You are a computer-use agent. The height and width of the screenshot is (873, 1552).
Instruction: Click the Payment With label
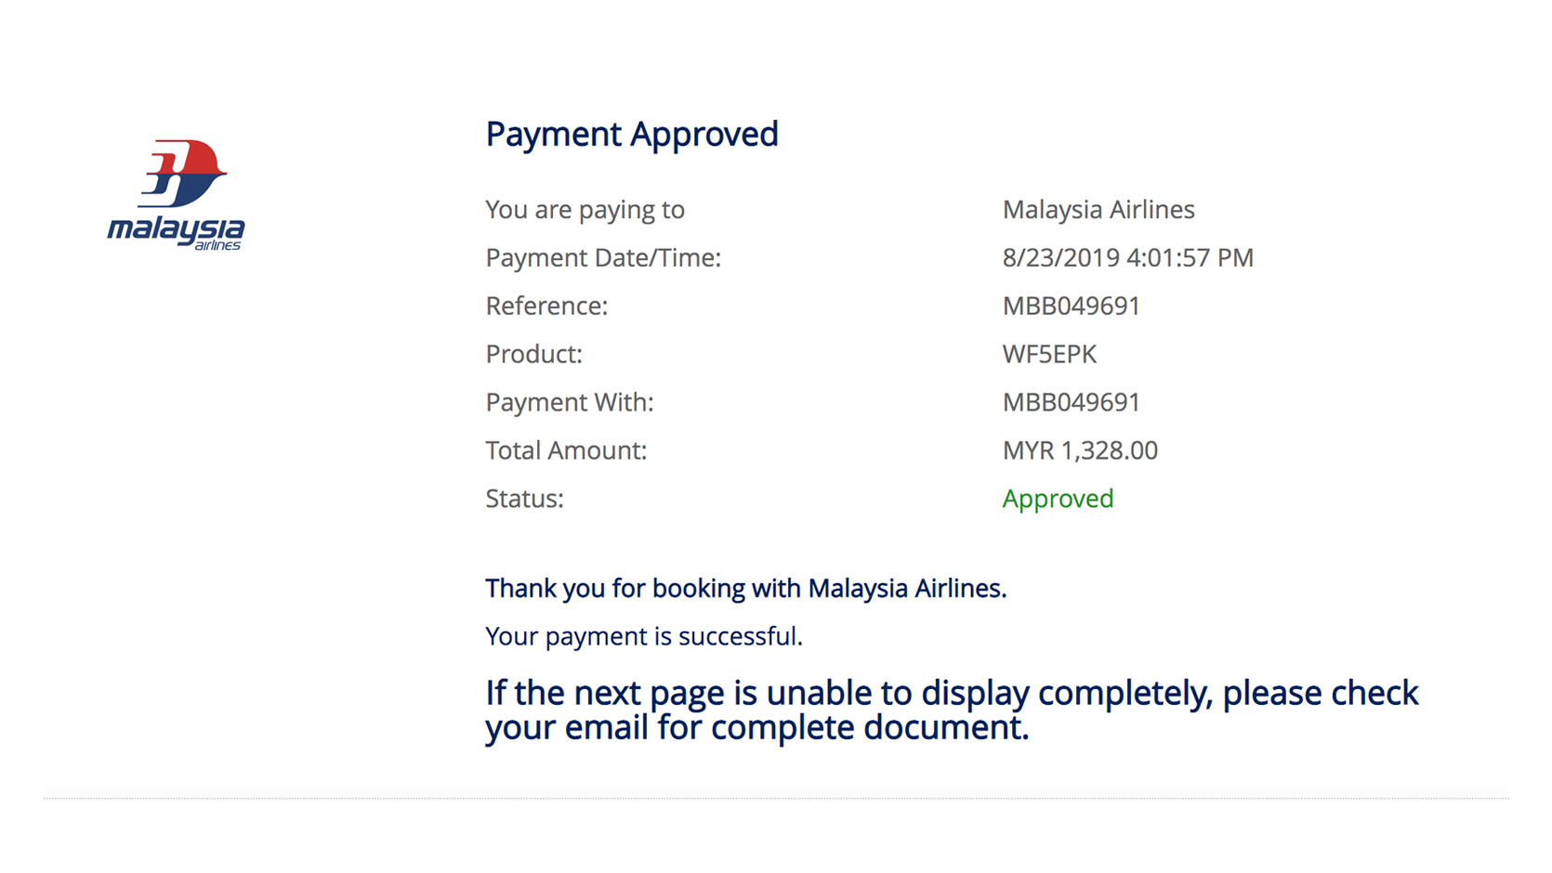569,403
